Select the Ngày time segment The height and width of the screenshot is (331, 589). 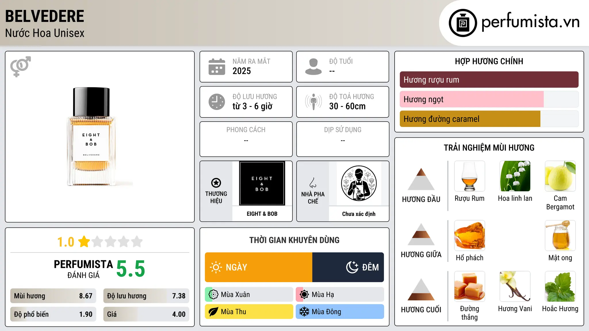pos(259,267)
